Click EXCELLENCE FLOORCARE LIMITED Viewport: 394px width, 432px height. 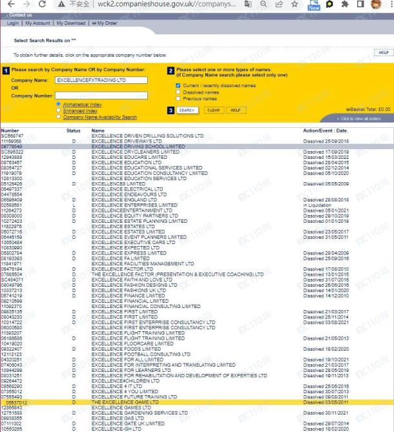(x=132, y=344)
